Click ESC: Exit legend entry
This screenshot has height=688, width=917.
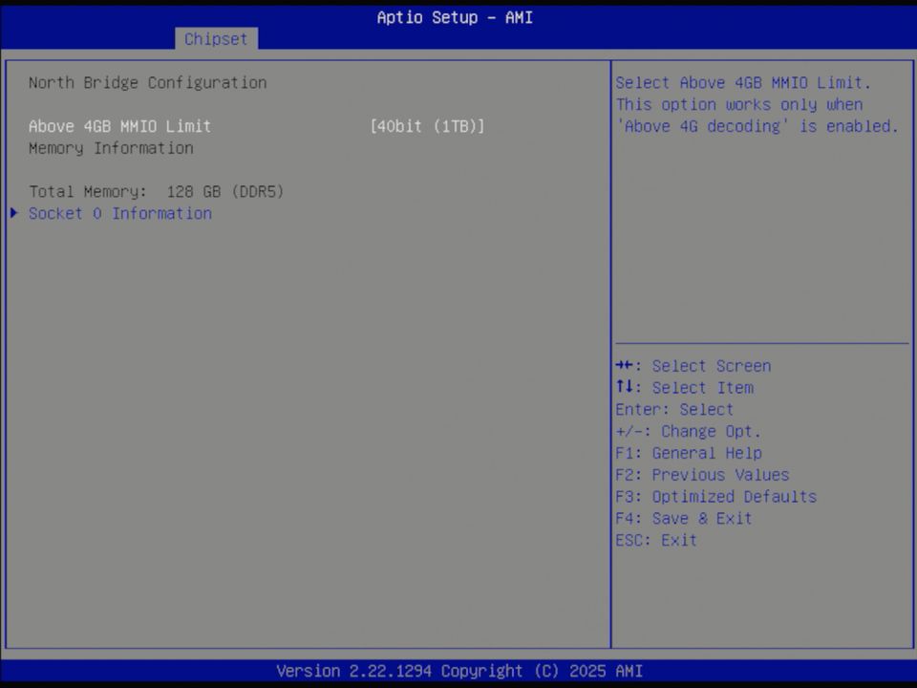click(x=656, y=540)
